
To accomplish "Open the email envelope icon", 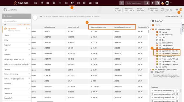I will click(x=90, y=3).
